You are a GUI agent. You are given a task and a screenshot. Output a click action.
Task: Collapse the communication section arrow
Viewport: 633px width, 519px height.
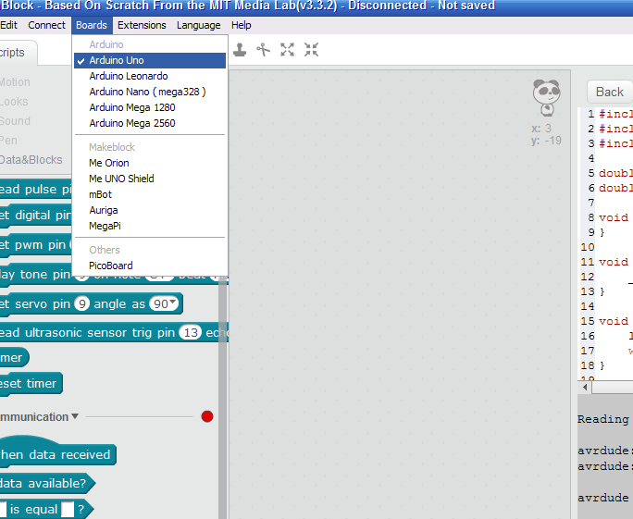pos(75,416)
